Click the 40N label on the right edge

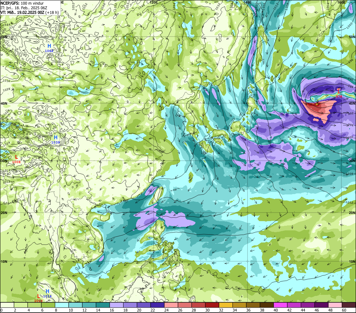pos(352,104)
